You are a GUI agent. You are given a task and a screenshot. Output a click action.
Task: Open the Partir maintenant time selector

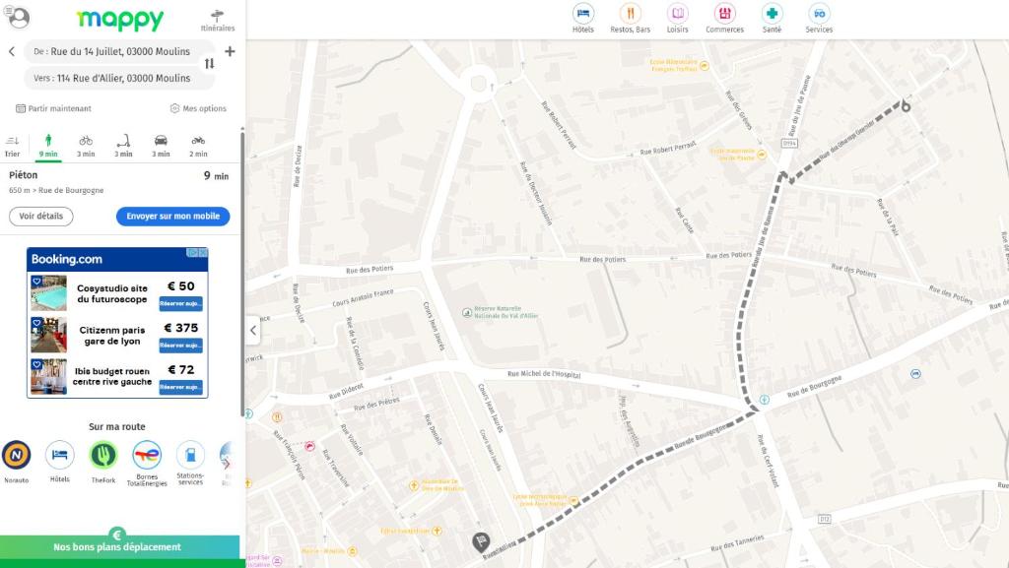coord(53,108)
